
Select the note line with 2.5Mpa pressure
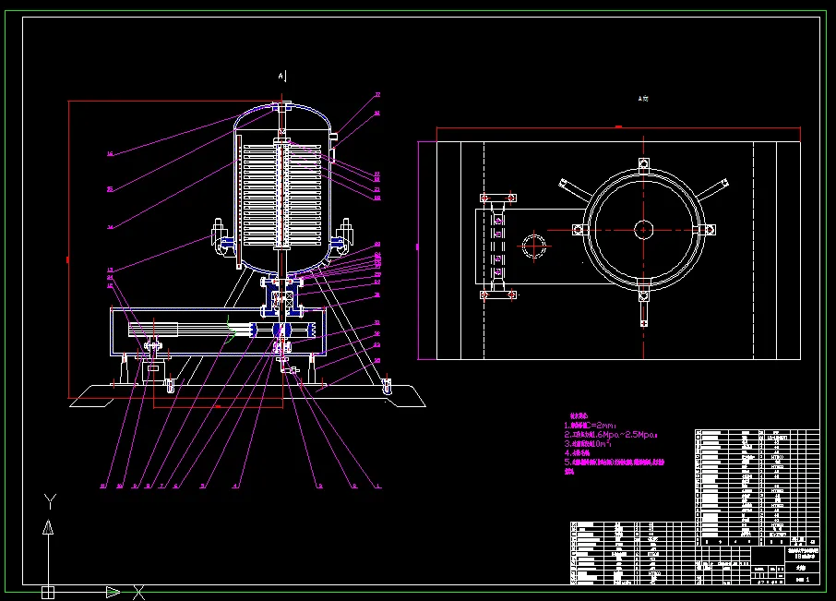click(x=611, y=435)
